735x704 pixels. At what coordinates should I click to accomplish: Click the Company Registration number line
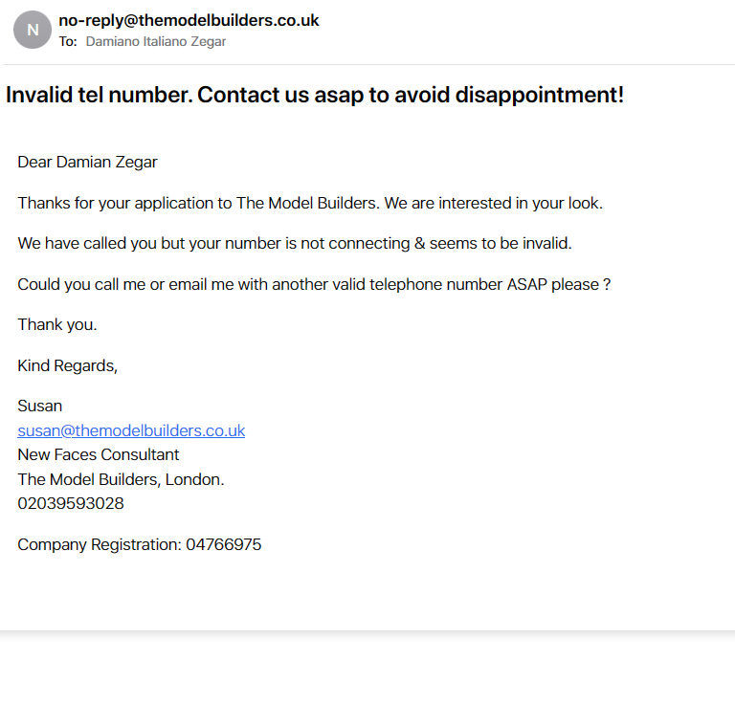click(139, 545)
